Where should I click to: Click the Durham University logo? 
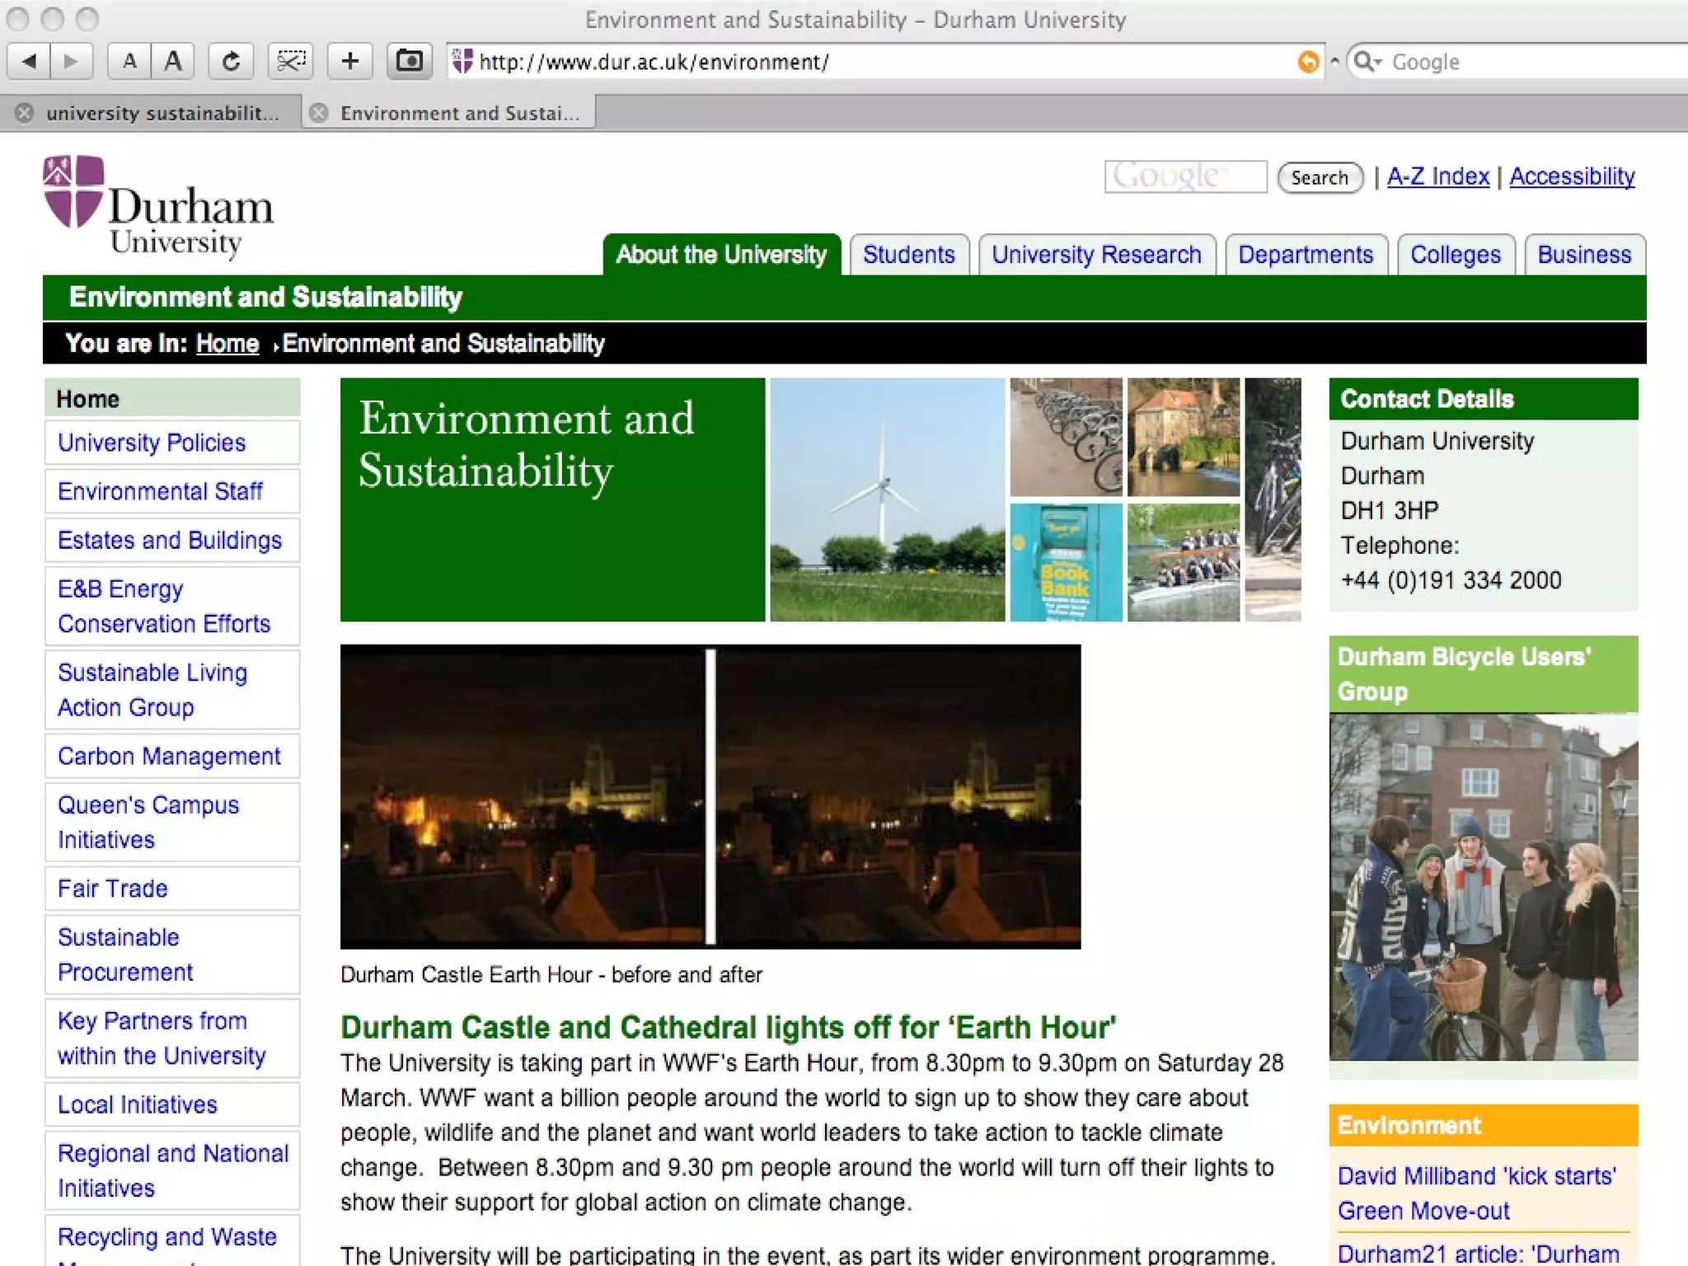(x=158, y=206)
